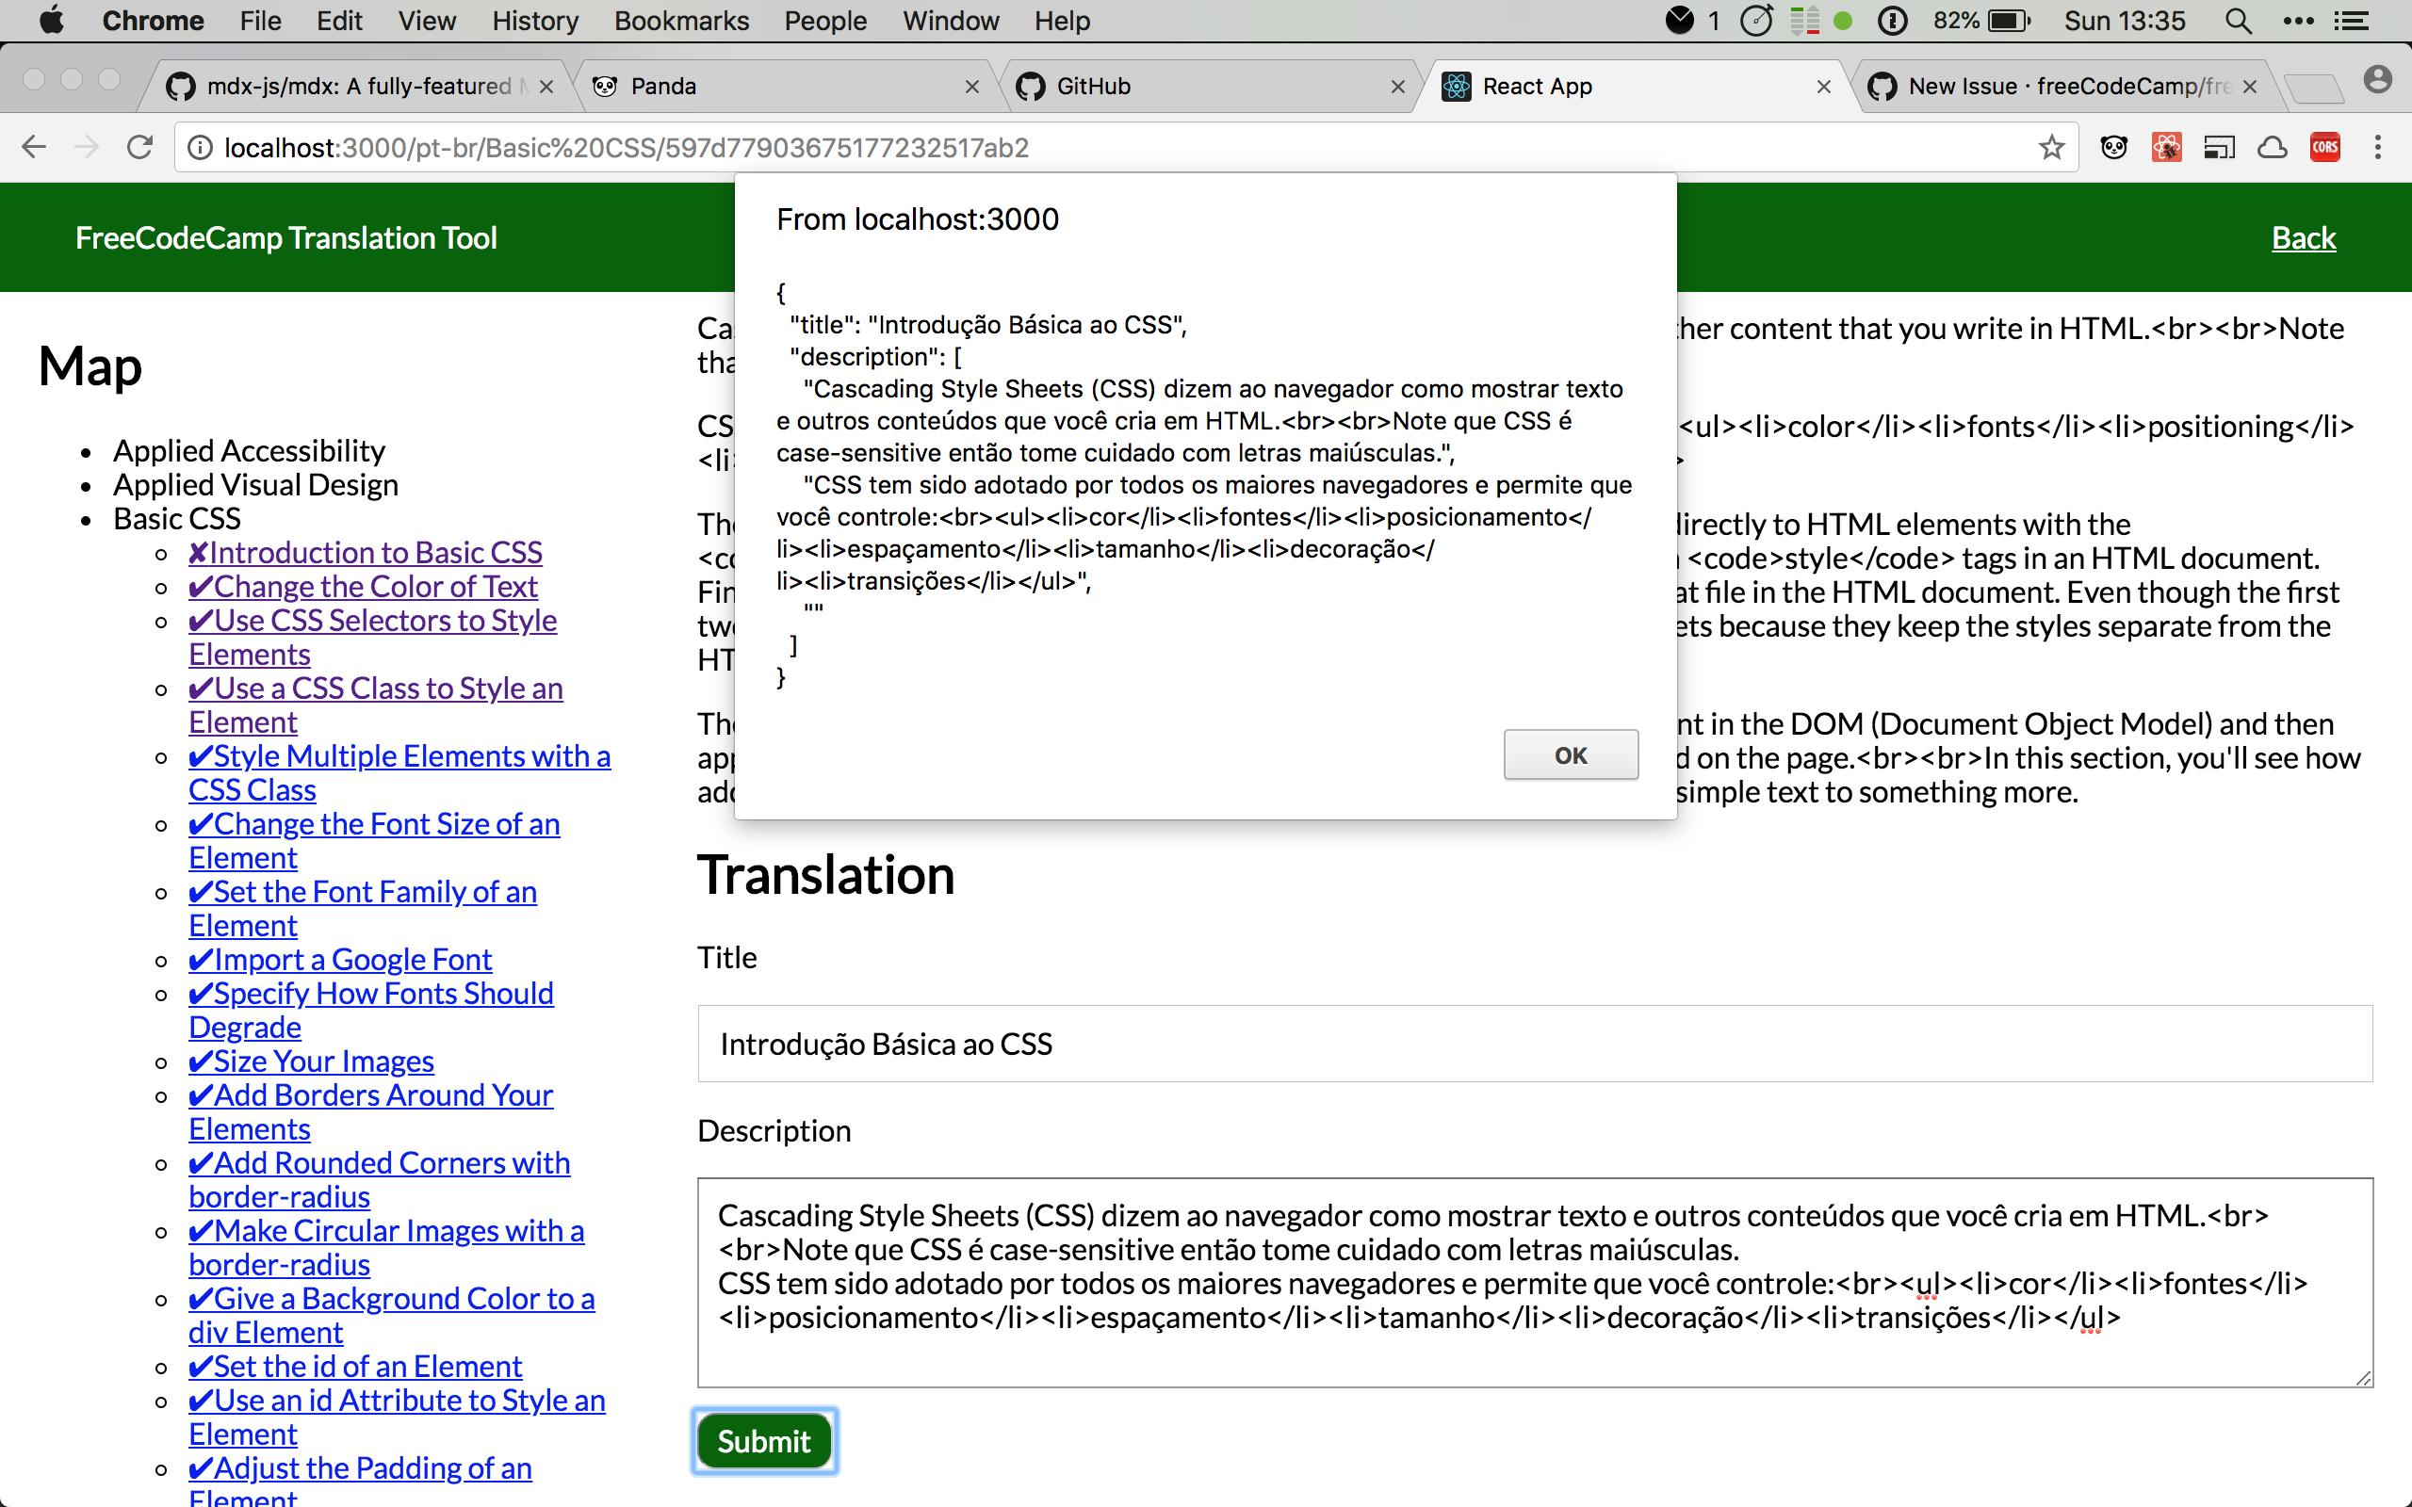Open Notification Center list icon

2353,20
